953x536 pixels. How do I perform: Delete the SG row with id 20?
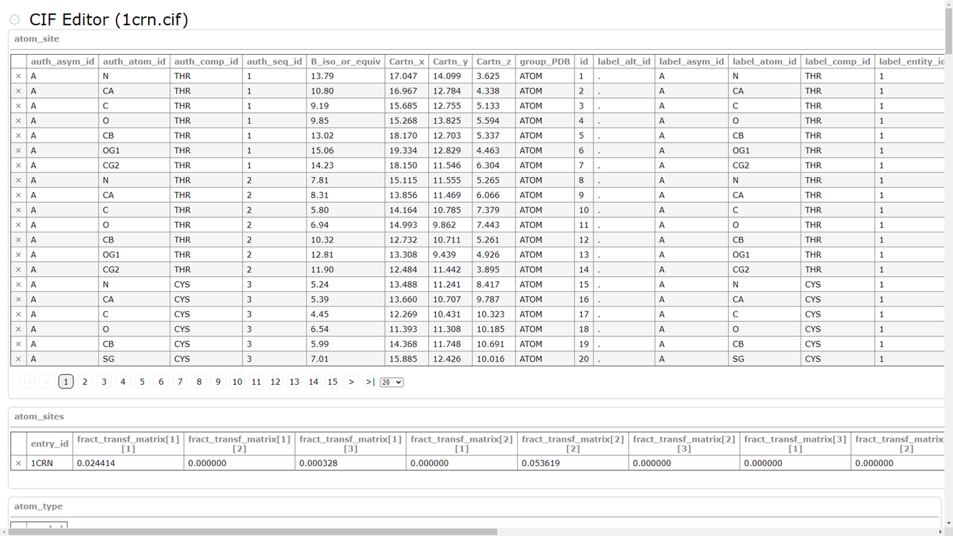(19, 359)
